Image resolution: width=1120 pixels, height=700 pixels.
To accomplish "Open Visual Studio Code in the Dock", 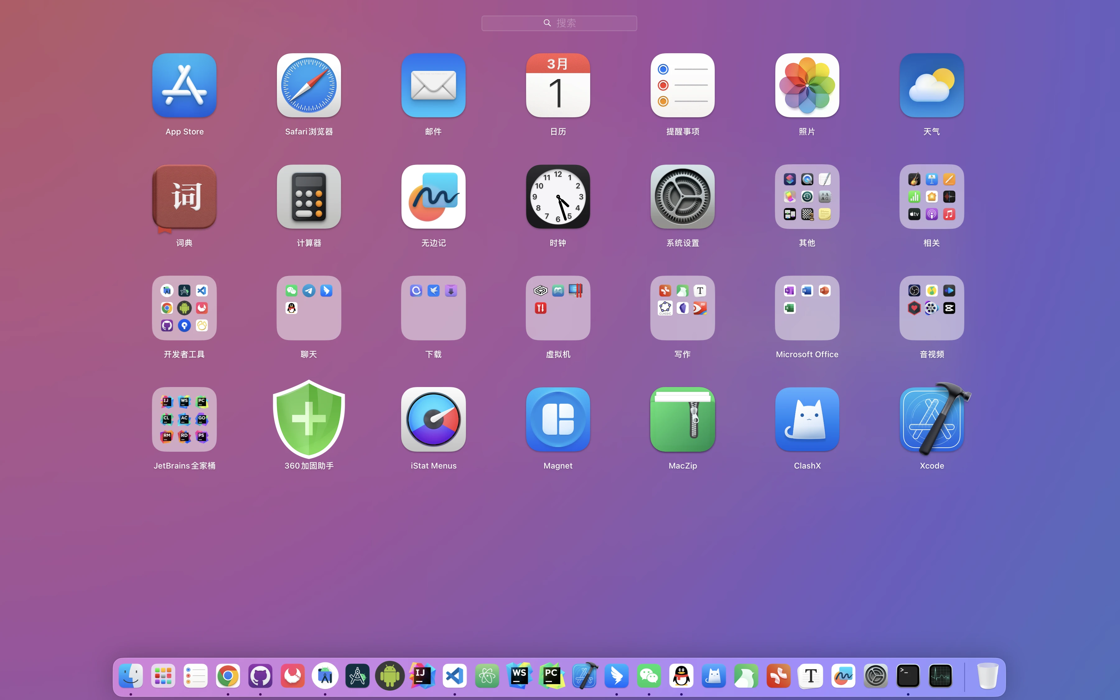I will [x=455, y=676].
